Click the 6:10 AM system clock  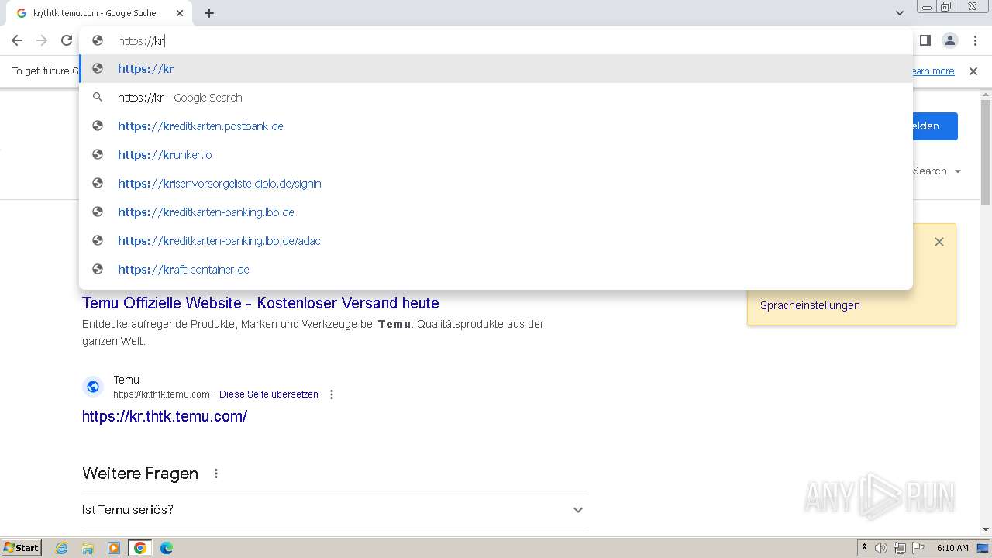pos(952,548)
